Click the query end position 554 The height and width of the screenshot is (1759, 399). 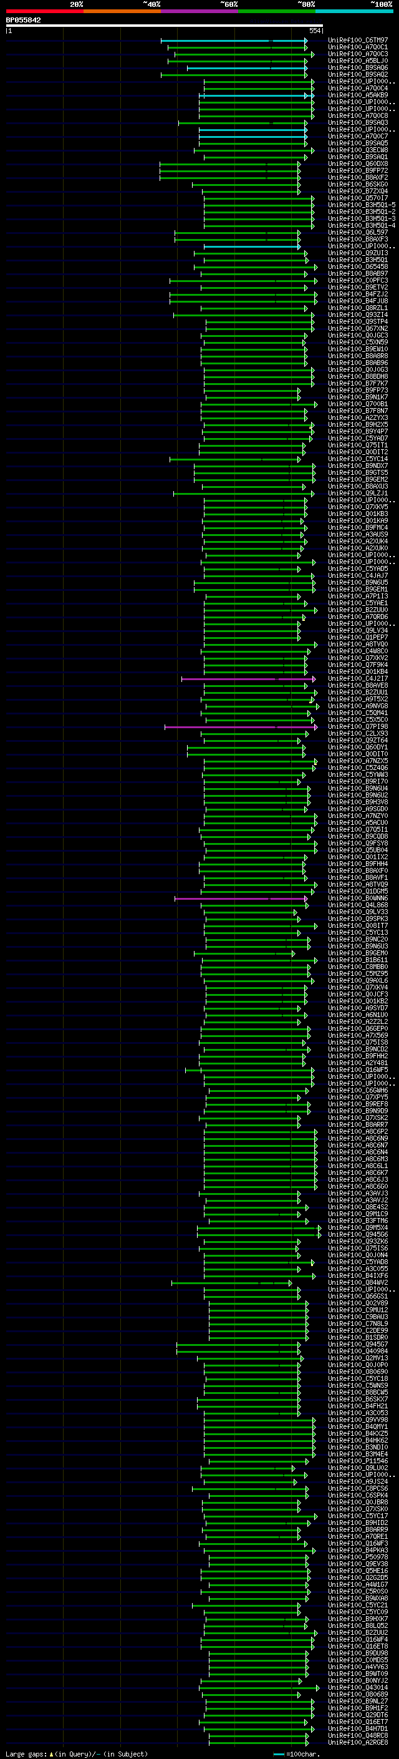pos(314,31)
